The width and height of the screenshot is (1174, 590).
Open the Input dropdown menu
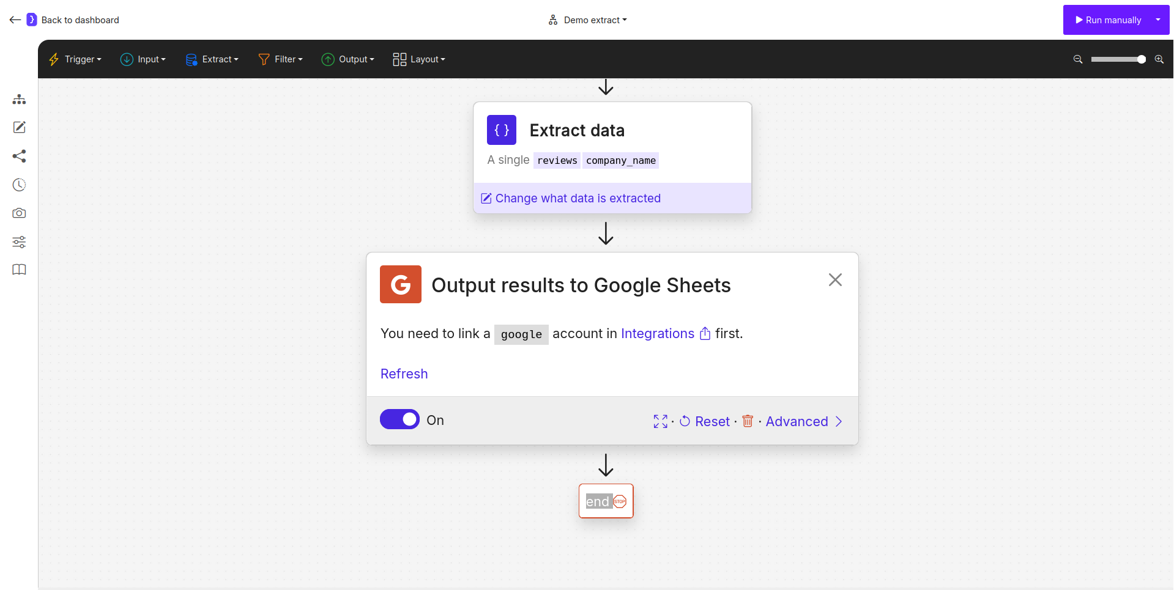pos(143,59)
